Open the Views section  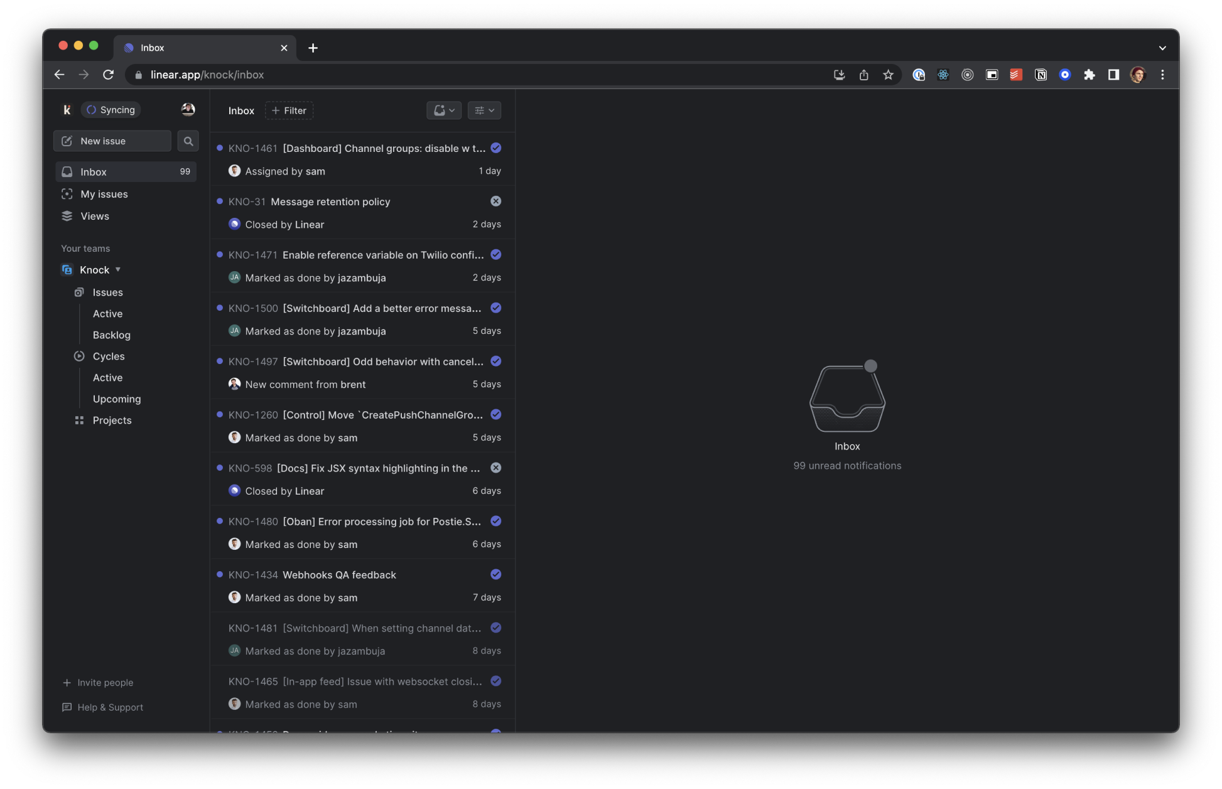(x=94, y=216)
